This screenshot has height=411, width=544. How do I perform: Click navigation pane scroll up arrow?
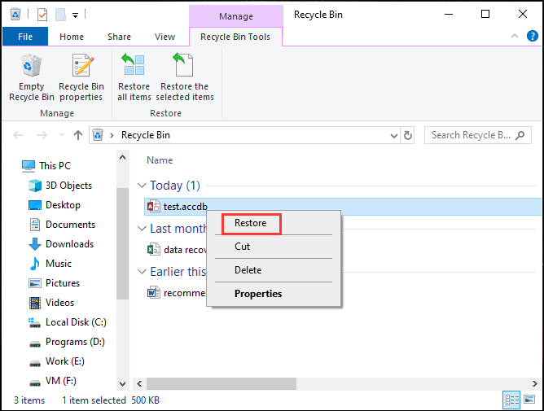(x=122, y=157)
